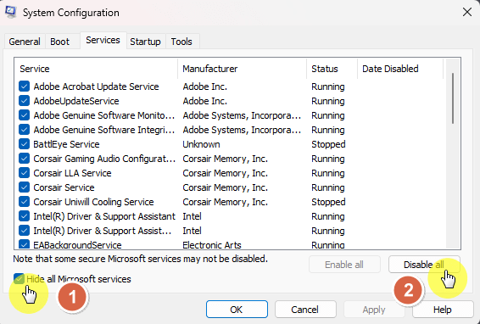The height and width of the screenshot is (324, 480).
Task: Click Stopped status of Corsair Uniwill Cooling Service
Action: click(328, 202)
